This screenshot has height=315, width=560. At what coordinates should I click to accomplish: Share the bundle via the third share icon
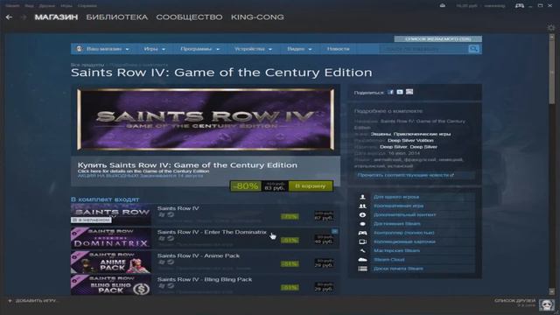[x=409, y=92]
